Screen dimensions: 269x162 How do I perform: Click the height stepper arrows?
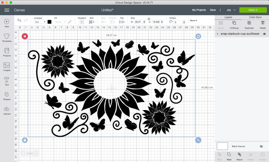pyautogui.click(x=162, y=22)
